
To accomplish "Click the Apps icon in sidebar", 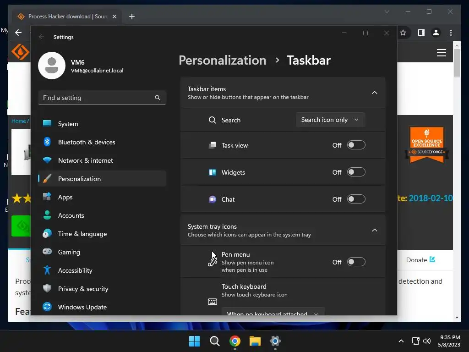I will tap(47, 197).
